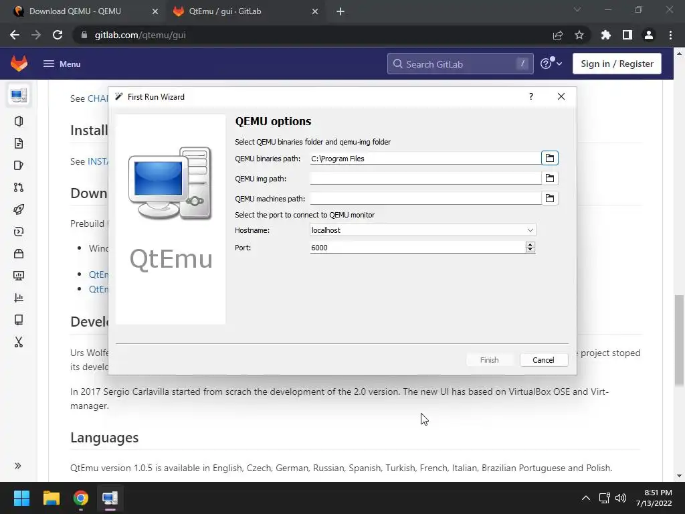Open CI/CD rocket icon in sidebar

click(18, 209)
